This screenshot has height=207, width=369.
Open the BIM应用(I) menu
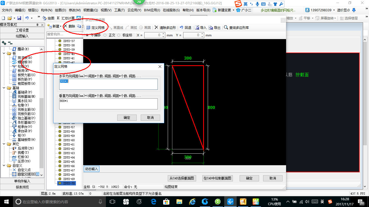pos(152,10)
